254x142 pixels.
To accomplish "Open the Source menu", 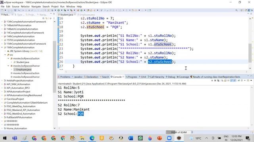I will pyautogui.click(x=15, y=6).
